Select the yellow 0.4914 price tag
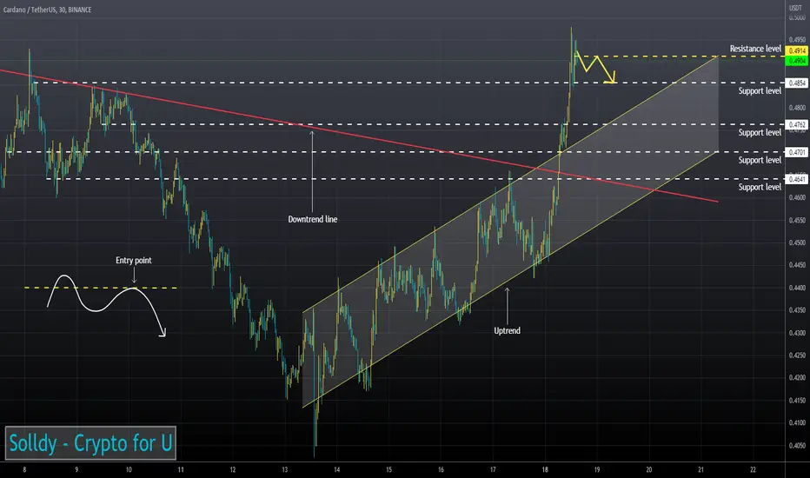 [797, 50]
